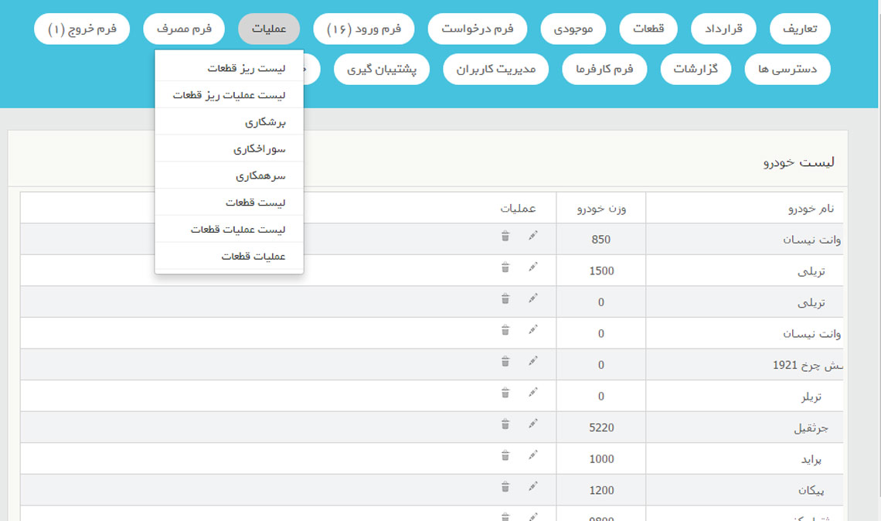Open the دسترسی ها section
Image resolution: width=881 pixels, height=521 pixels.
787,69
